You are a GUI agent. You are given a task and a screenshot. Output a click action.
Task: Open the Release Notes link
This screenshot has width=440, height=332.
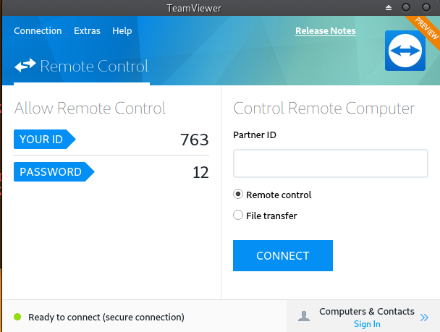pyautogui.click(x=326, y=31)
